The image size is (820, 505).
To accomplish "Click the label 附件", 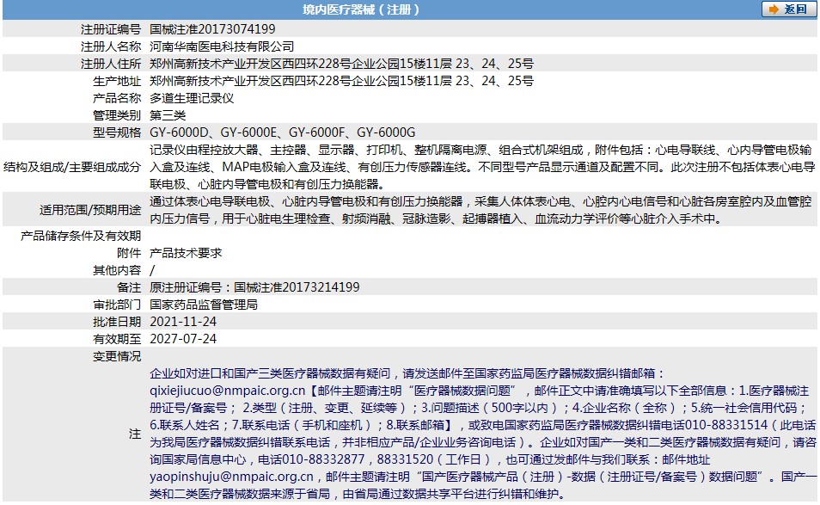I will pos(129,253).
